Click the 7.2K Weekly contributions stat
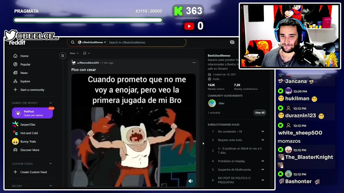Viewport: 344px width, 193px height. tap(246, 87)
